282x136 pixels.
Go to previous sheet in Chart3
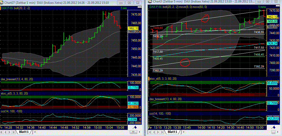click(x=153, y=132)
